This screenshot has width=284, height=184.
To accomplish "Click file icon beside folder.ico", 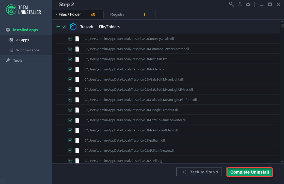I will click(x=77, y=69).
